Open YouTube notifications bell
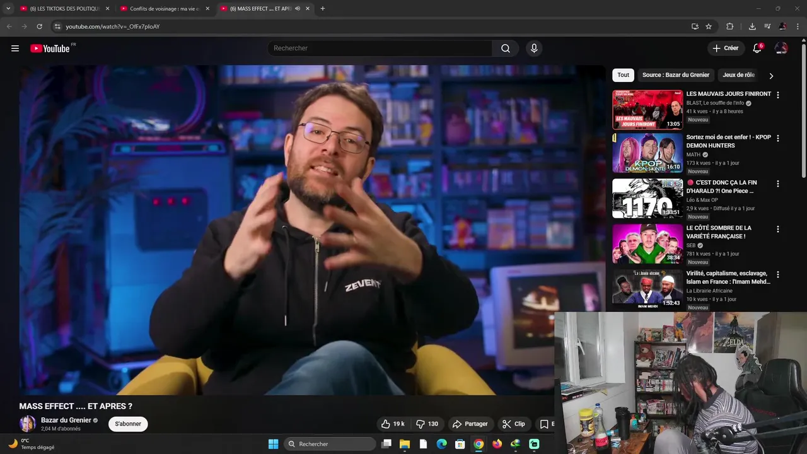 pyautogui.click(x=758, y=49)
